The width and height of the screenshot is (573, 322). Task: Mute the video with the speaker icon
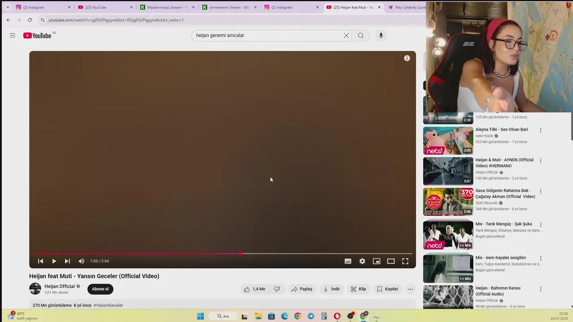pyautogui.click(x=81, y=261)
